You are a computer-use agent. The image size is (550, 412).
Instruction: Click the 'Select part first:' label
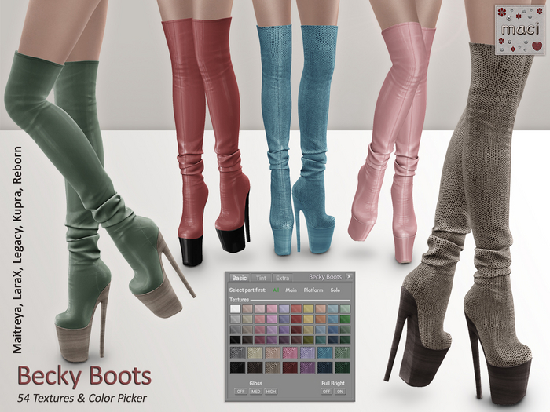247,290
